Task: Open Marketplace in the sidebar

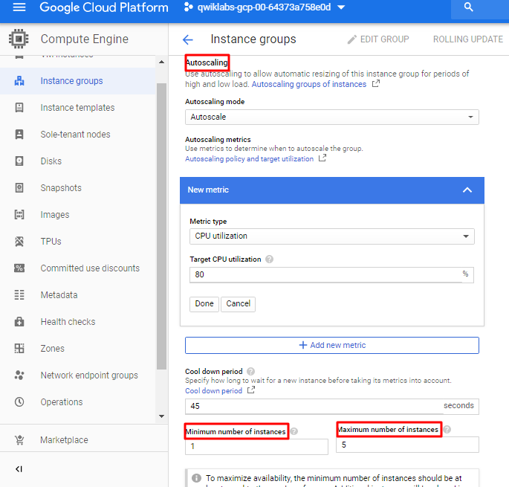Action: click(64, 440)
